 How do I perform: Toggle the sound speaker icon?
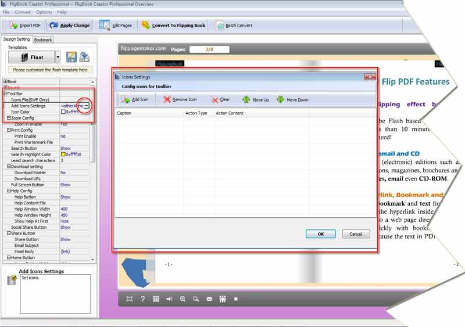pyautogui.click(x=169, y=299)
